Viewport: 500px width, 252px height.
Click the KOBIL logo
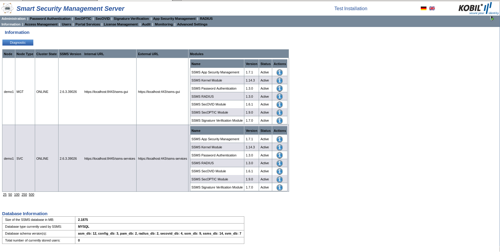coord(478,8)
